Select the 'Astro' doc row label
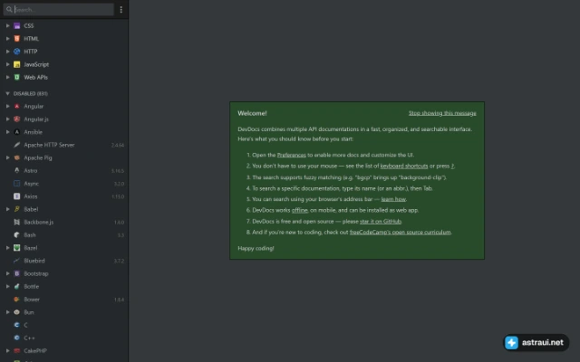The image size is (580, 362). [x=31, y=171]
